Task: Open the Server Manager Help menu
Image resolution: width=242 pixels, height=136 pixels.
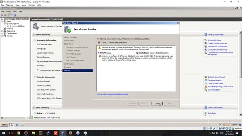Action: pyautogui.click(x=20, y=11)
